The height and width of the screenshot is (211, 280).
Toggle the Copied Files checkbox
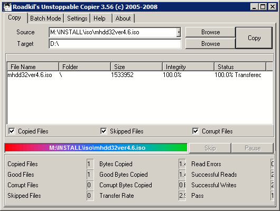pyautogui.click(x=12, y=131)
